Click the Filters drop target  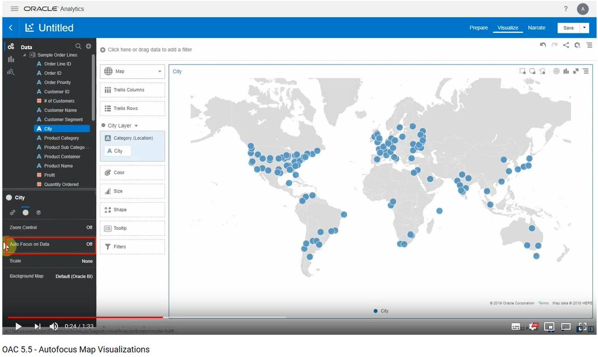[132, 247]
